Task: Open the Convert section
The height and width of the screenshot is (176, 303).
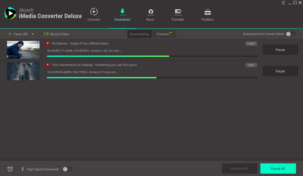Action: coord(94,14)
